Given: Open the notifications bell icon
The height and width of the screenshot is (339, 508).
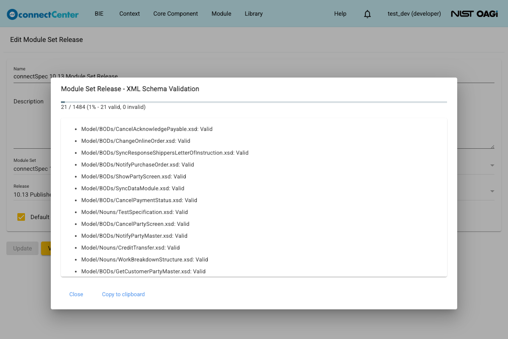Looking at the screenshot, I should pos(367,14).
